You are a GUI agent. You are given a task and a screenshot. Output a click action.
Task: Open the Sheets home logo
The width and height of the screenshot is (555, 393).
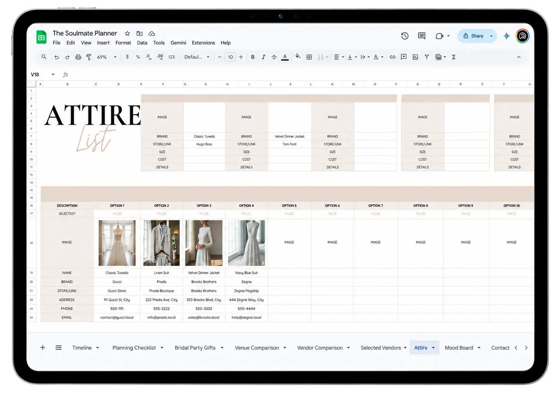tap(41, 38)
